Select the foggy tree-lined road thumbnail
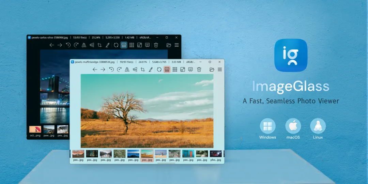Image resolution: width=368 pixels, height=184 pixels. 106,156
